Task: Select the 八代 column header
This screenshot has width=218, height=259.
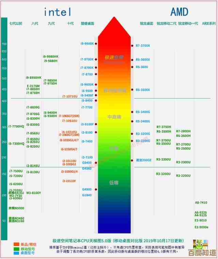Action: [35, 24]
